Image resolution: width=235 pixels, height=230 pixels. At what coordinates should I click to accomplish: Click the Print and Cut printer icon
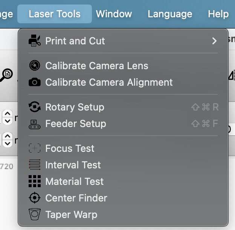coord(35,41)
